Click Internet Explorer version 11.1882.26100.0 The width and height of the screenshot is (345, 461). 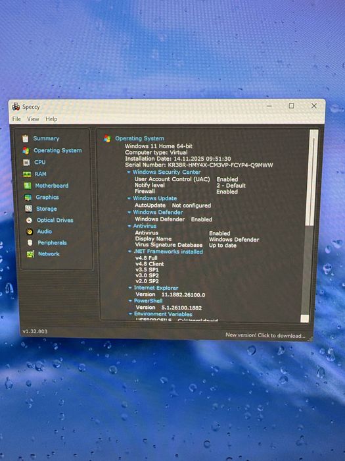point(170,294)
